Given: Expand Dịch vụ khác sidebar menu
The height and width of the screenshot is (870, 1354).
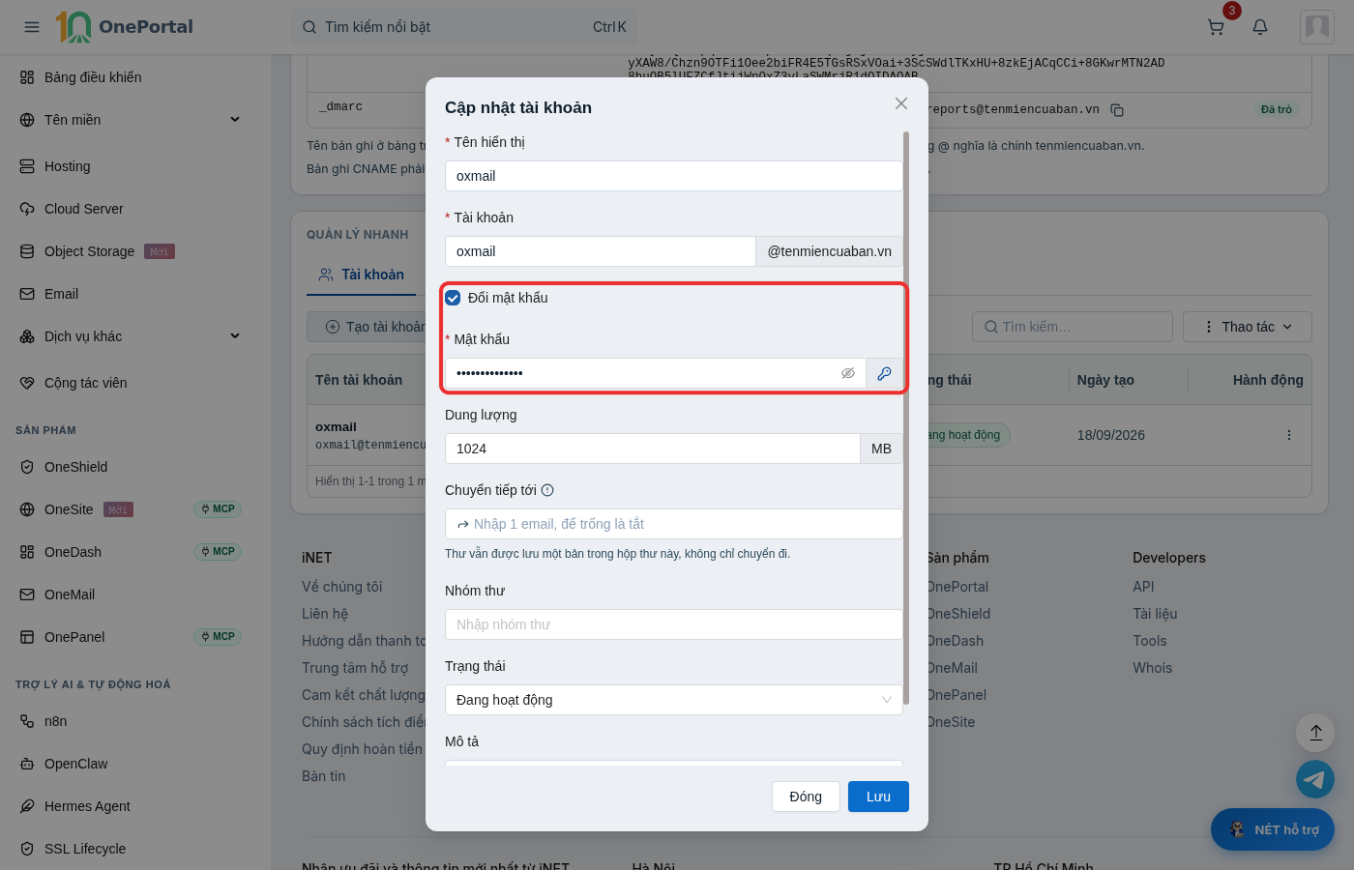Looking at the screenshot, I should coord(235,336).
